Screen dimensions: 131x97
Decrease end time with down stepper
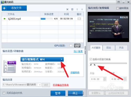pyautogui.click(x=125, y=80)
